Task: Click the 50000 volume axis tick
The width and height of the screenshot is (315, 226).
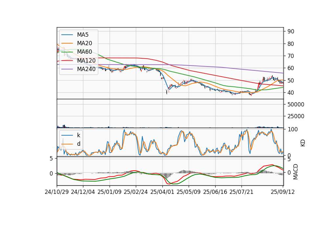Action: coord(296,104)
